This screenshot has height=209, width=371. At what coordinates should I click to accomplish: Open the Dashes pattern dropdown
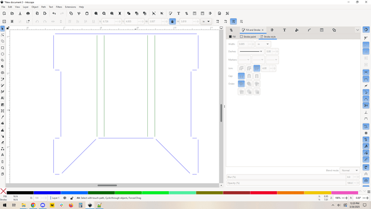[251, 51]
